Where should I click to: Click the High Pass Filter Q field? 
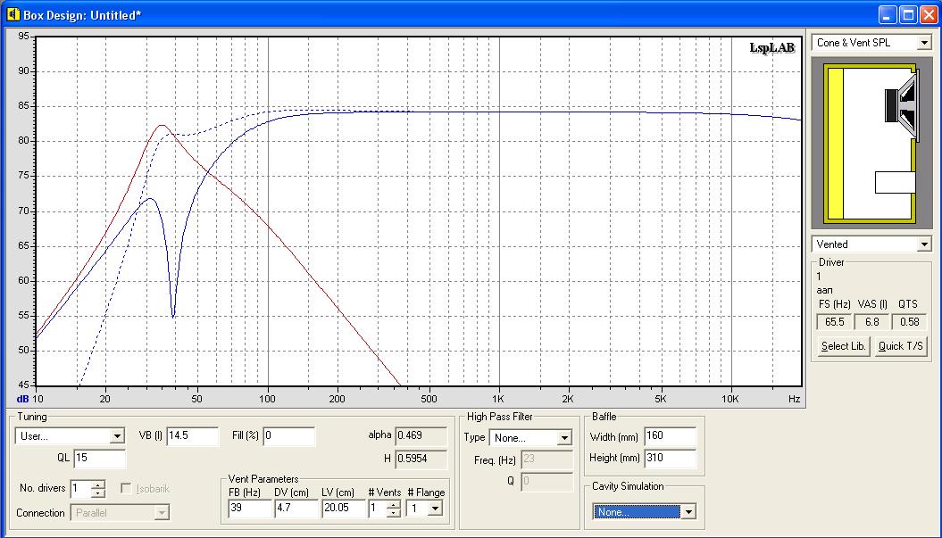pos(546,482)
